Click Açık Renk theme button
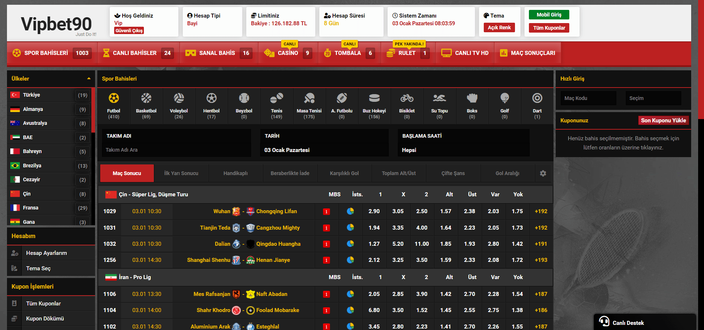Image resolution: width=704 pixels, height=330 pixels. (x=499, y=27)
